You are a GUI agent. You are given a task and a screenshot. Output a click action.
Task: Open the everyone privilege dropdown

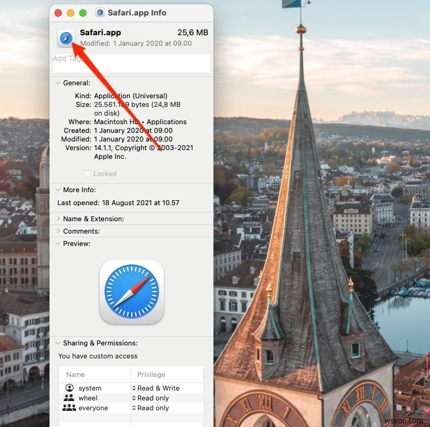click(150, 408)
